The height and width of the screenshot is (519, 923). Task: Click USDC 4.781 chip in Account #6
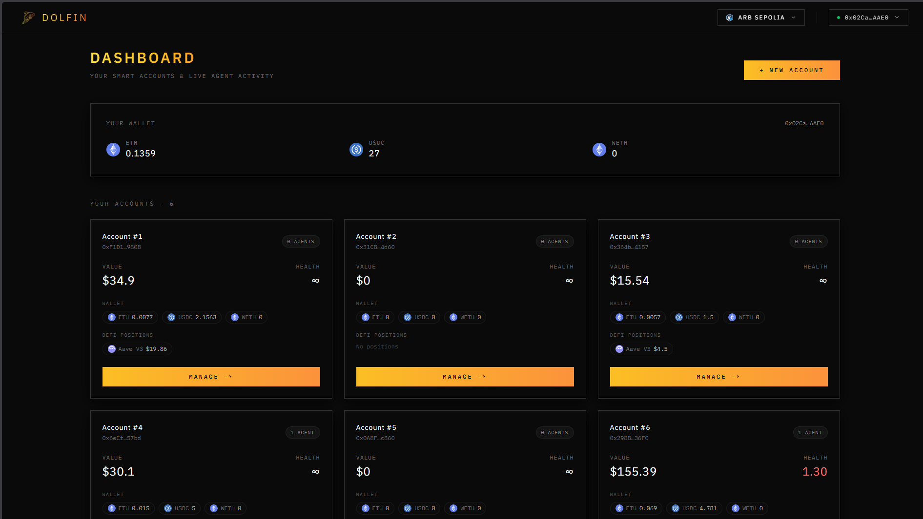point(694,508)
